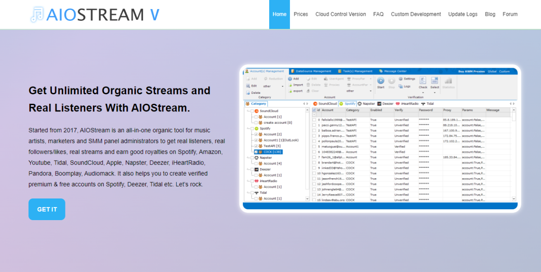Click the Deezer icon in the category tree
The width and height of the screenshot is (541, 272).
click(x=257, y=170)
